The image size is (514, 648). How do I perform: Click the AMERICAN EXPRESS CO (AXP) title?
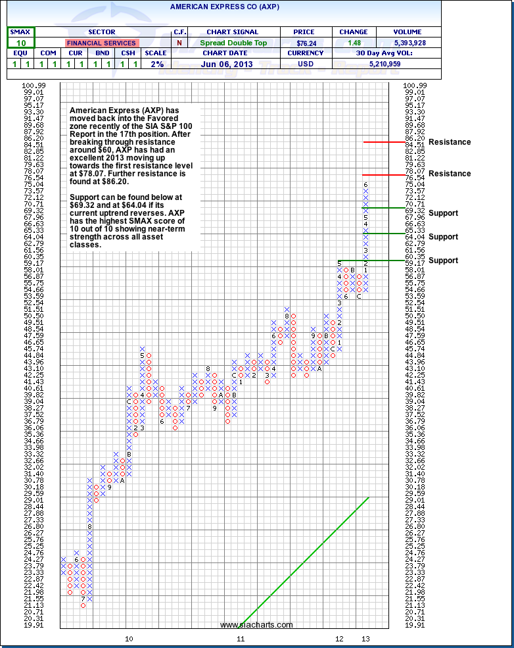[225, 5]
